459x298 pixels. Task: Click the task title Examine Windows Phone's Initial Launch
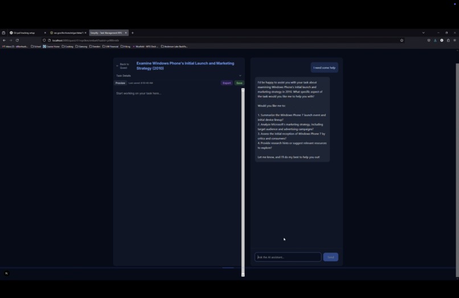[185, 66]
